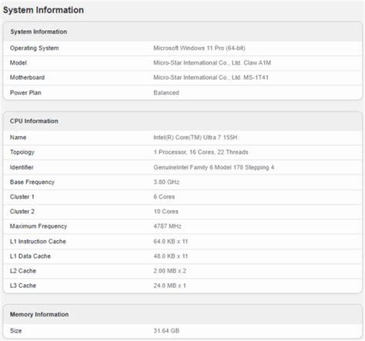365x341 pixels.
Task: Click the "System Information" table header
Action: click(39, 32)
